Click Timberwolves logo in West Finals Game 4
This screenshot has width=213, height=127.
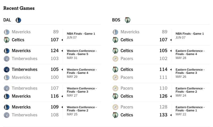(x=7, y=69)
